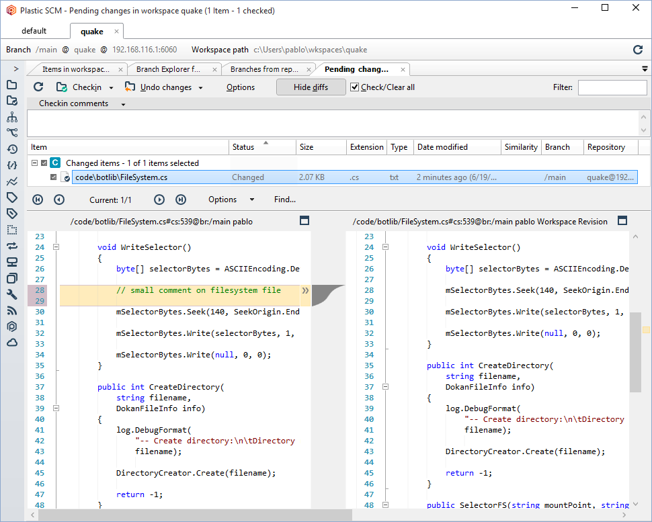This screenshot has height=522, width=652.
Task: Collapse the Changed items group
Action: tap(35, 163)
